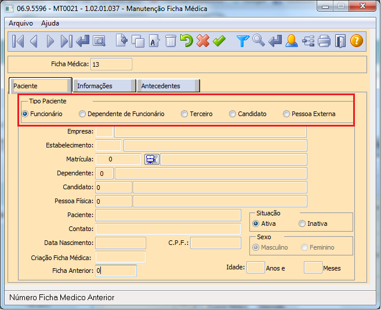Select Terceiro patient type
Screen dimensions: 381x310
(x=184, y=114)
